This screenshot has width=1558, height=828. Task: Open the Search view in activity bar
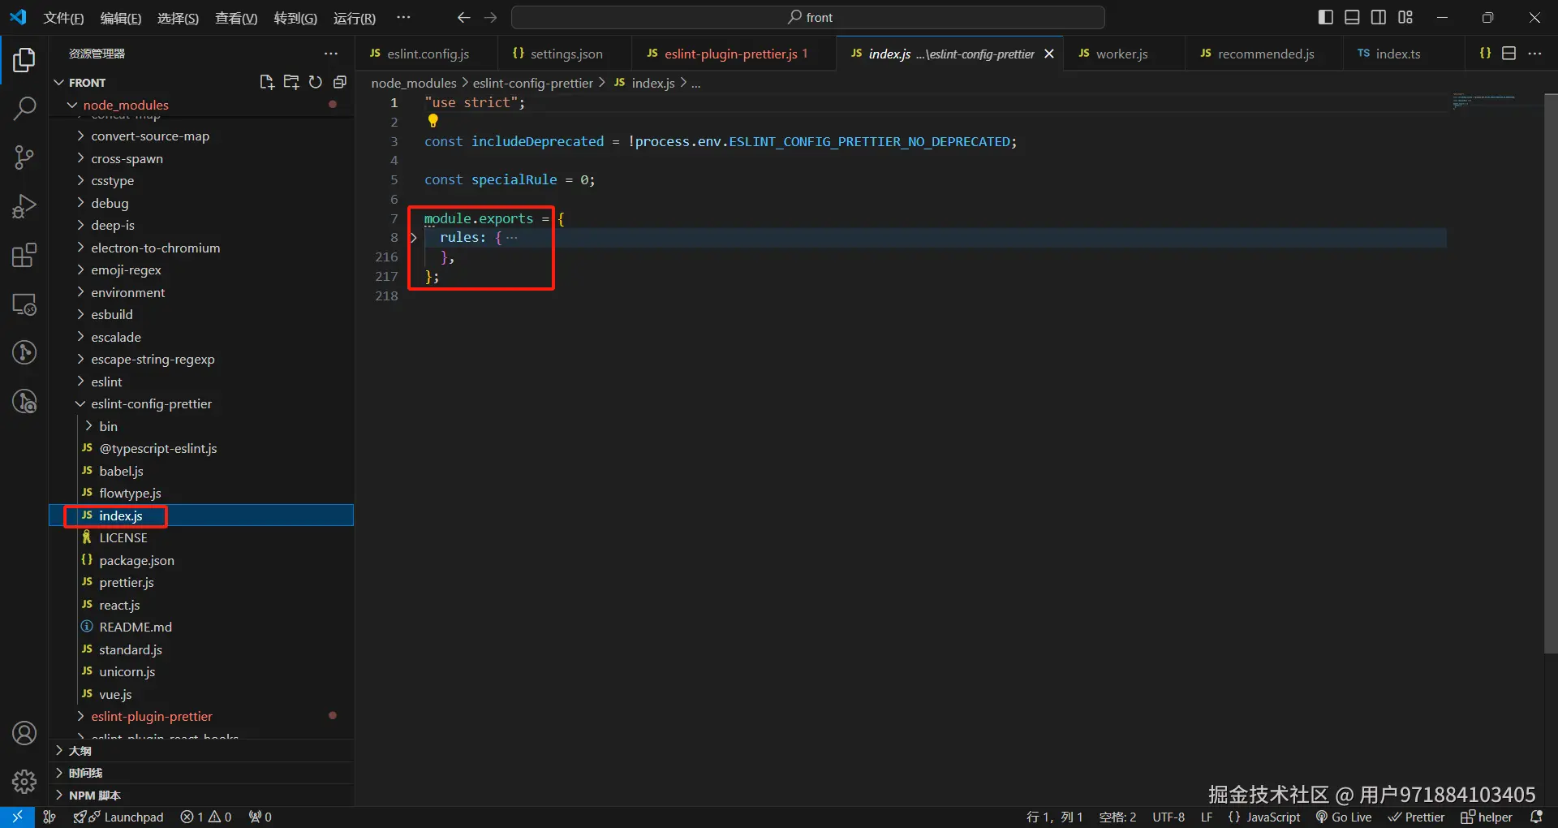tap(24, 108)
